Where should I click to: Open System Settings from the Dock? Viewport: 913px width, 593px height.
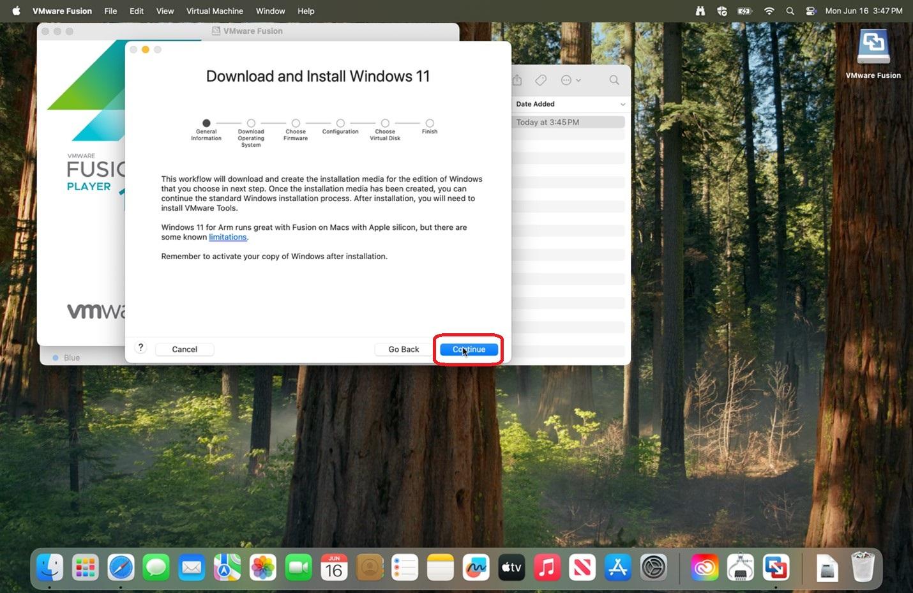click(x=653, y=567)
